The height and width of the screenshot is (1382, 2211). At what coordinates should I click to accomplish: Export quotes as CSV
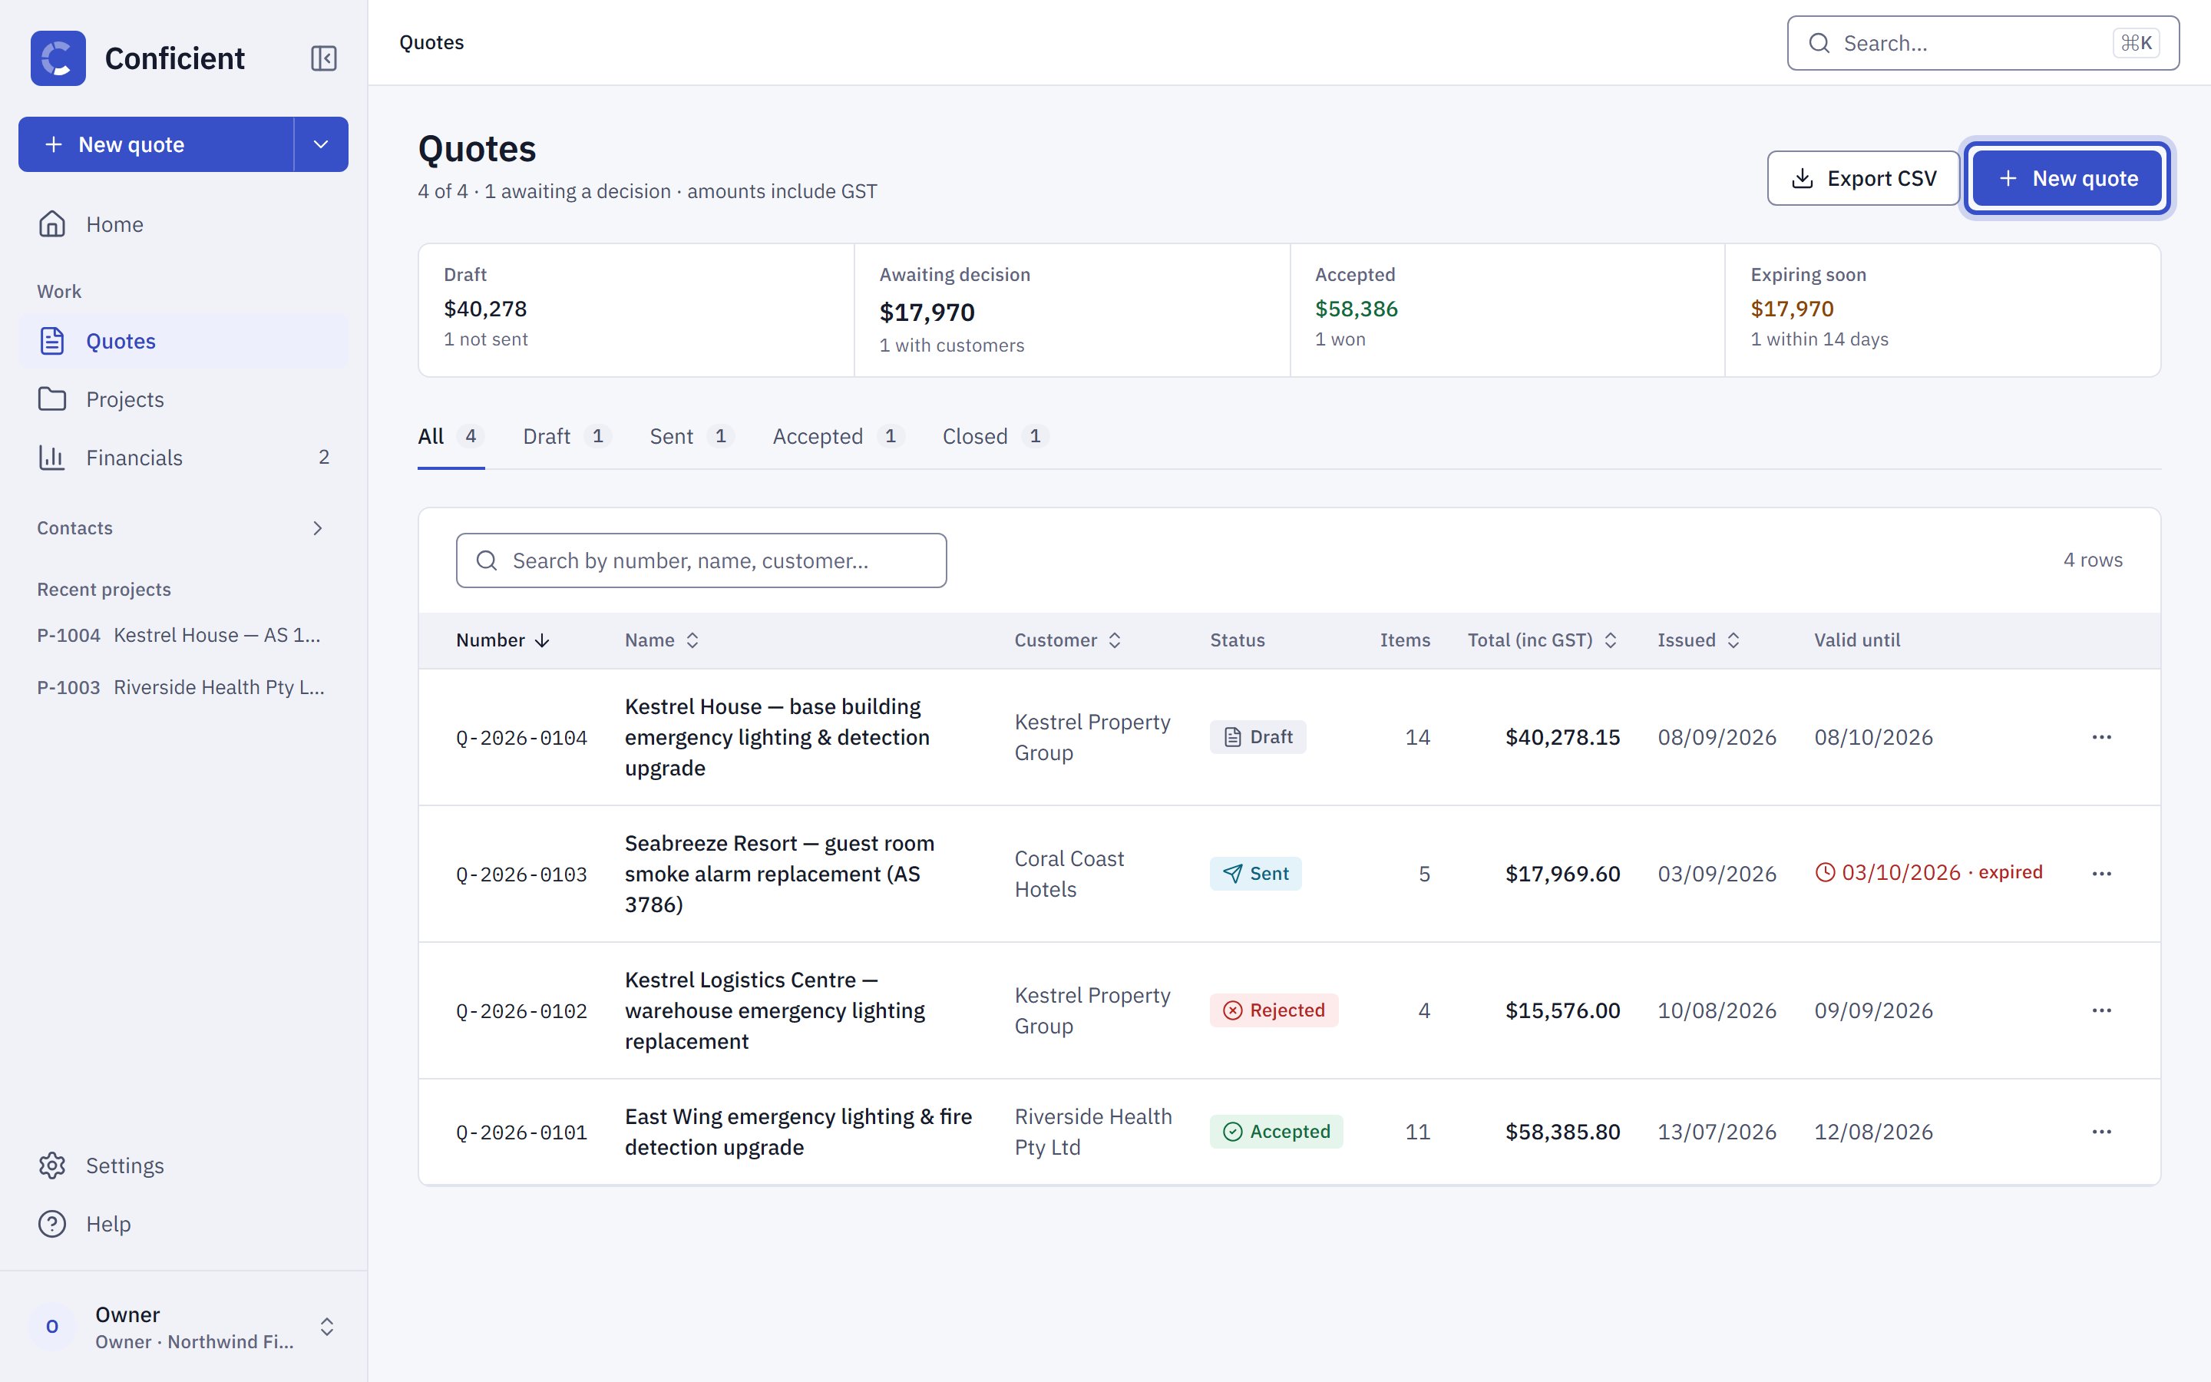click(1863, 178)
